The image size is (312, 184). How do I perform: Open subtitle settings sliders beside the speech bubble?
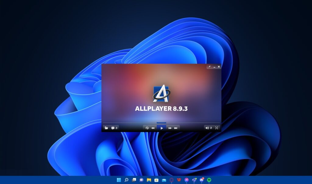tap(117, 128)
